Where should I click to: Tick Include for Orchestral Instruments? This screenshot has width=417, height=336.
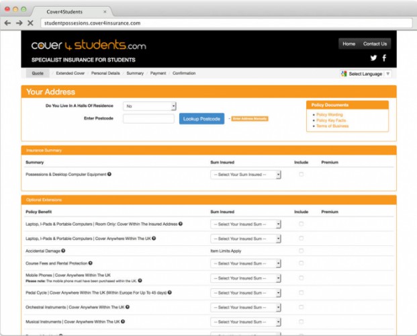click(x=301, y=307)
